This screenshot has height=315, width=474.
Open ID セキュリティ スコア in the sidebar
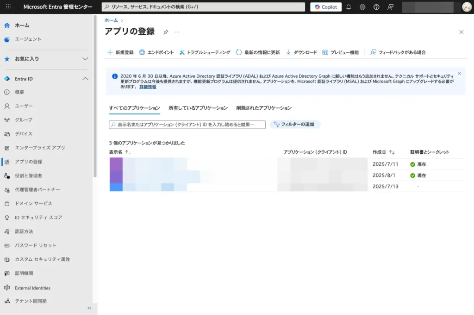click(39, 217)
